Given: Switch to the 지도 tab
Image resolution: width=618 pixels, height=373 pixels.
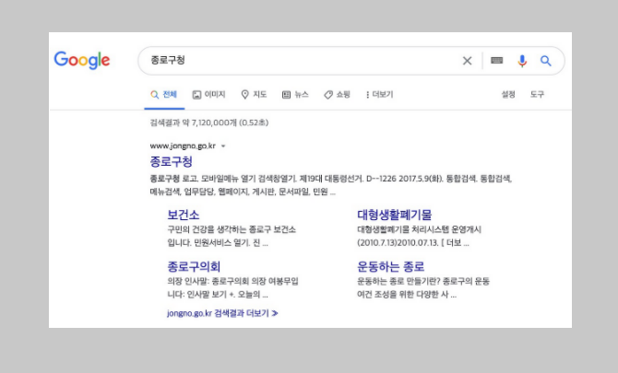Looking at the screenshot, I should pos(254,95).
